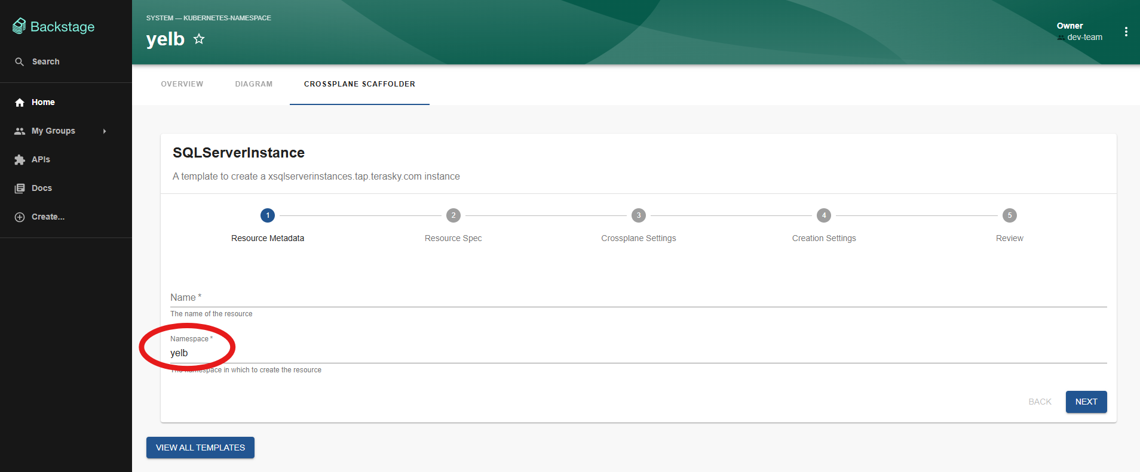The image size is (1140, 472).
Task: Click the Home house icon
Action: point(20,102)
